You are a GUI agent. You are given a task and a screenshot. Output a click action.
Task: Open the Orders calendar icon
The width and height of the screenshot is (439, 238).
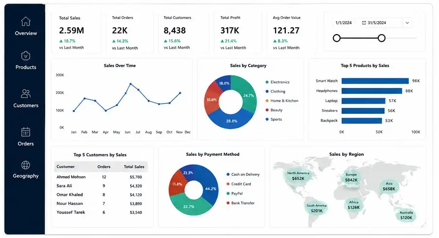26,132
